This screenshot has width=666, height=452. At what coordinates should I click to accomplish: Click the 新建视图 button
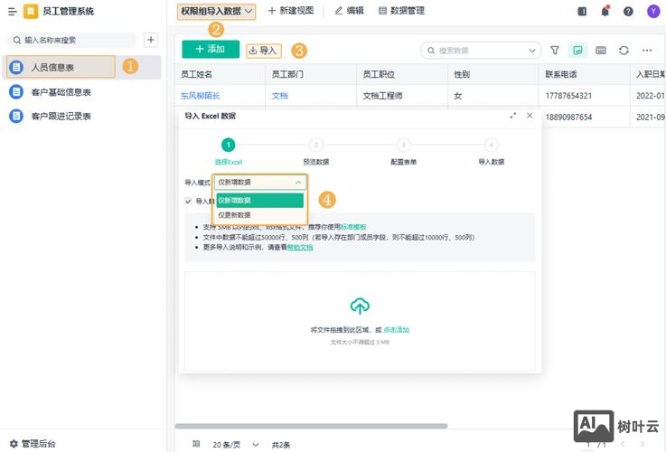[x=291, y=11]
